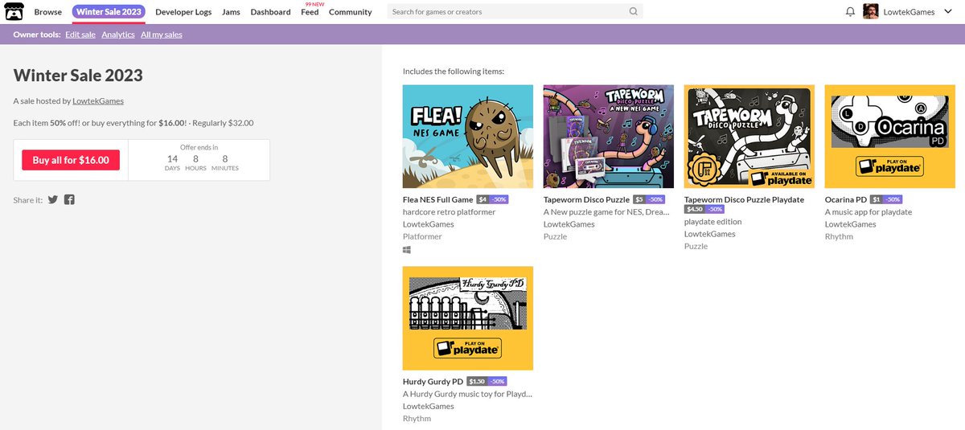This screenshot has height=430, width=965.
Task: Open the Dashboard
Action: point(270,12)
